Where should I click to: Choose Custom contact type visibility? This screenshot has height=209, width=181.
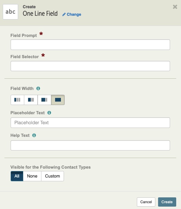tap(52, 176)
